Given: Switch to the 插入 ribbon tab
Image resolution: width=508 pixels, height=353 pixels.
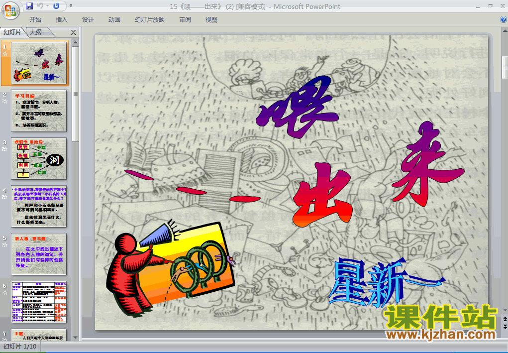Looking at the screenshot, I should click(62, 20).
